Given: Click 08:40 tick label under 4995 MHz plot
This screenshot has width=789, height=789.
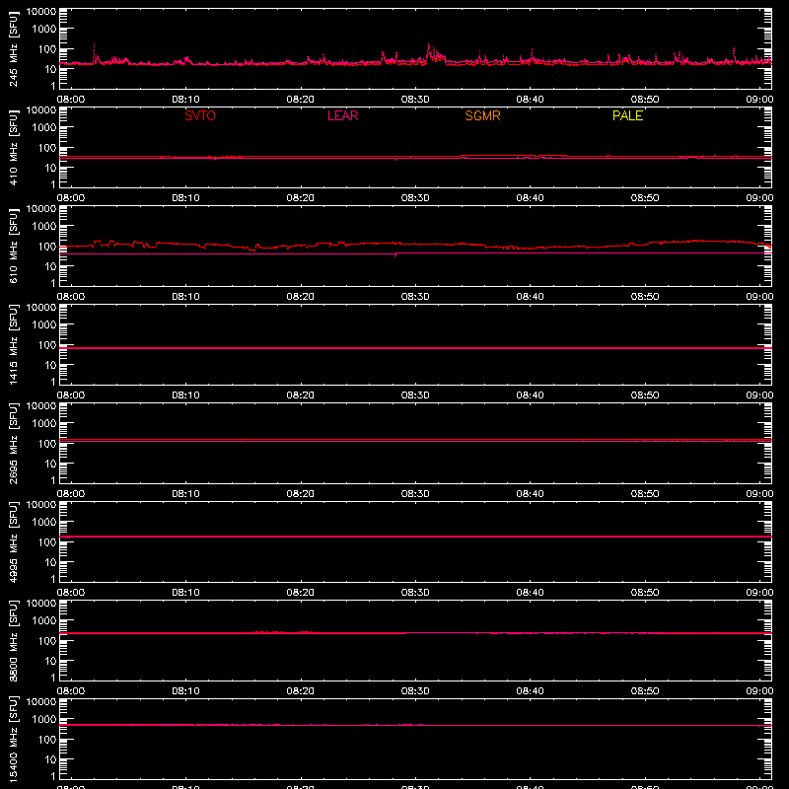Looking at the screenshot, I should click(x=530, y=593).
